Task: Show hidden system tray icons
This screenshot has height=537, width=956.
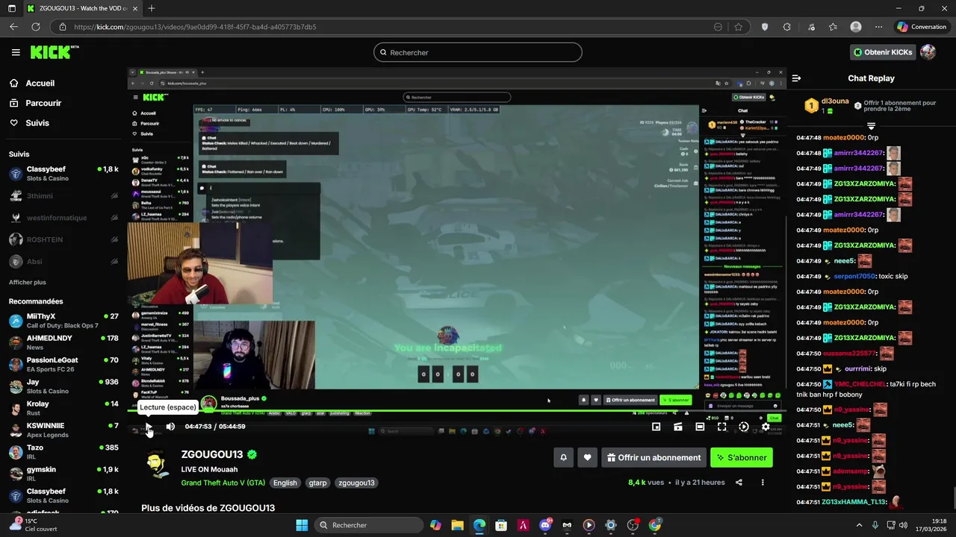Action: click(859, 525)
